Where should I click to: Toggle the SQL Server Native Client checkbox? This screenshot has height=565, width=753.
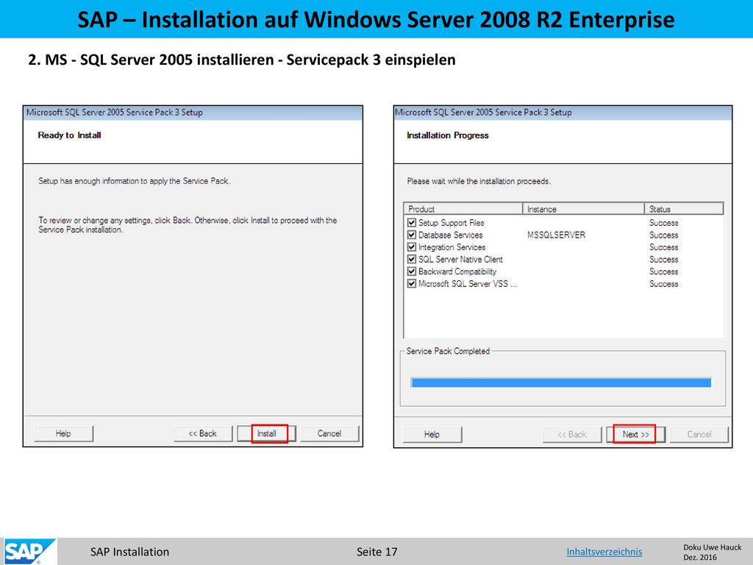tap(412, 259)
